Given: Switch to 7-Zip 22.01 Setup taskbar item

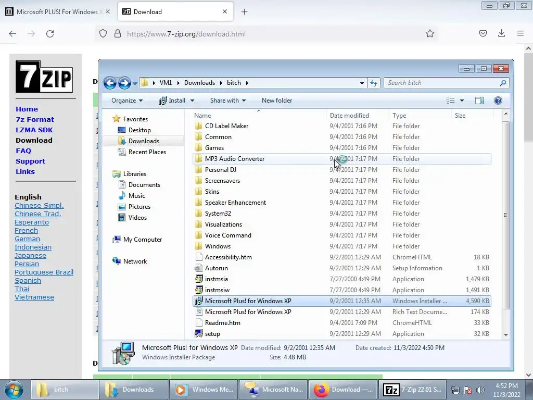Looking at the screenshot, I should tap(412, 390).
